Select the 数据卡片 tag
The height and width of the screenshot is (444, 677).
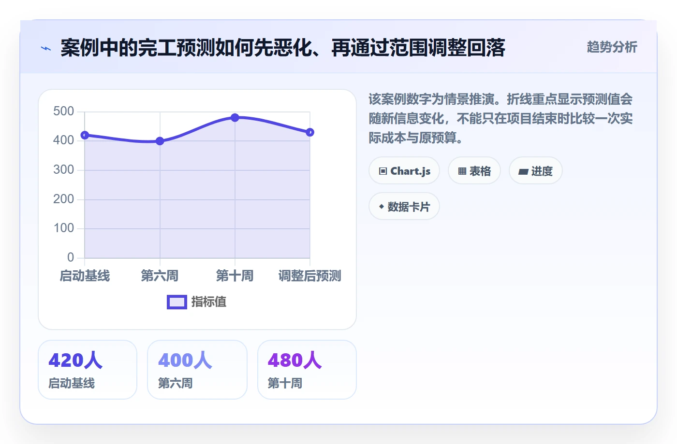point(404,207)
